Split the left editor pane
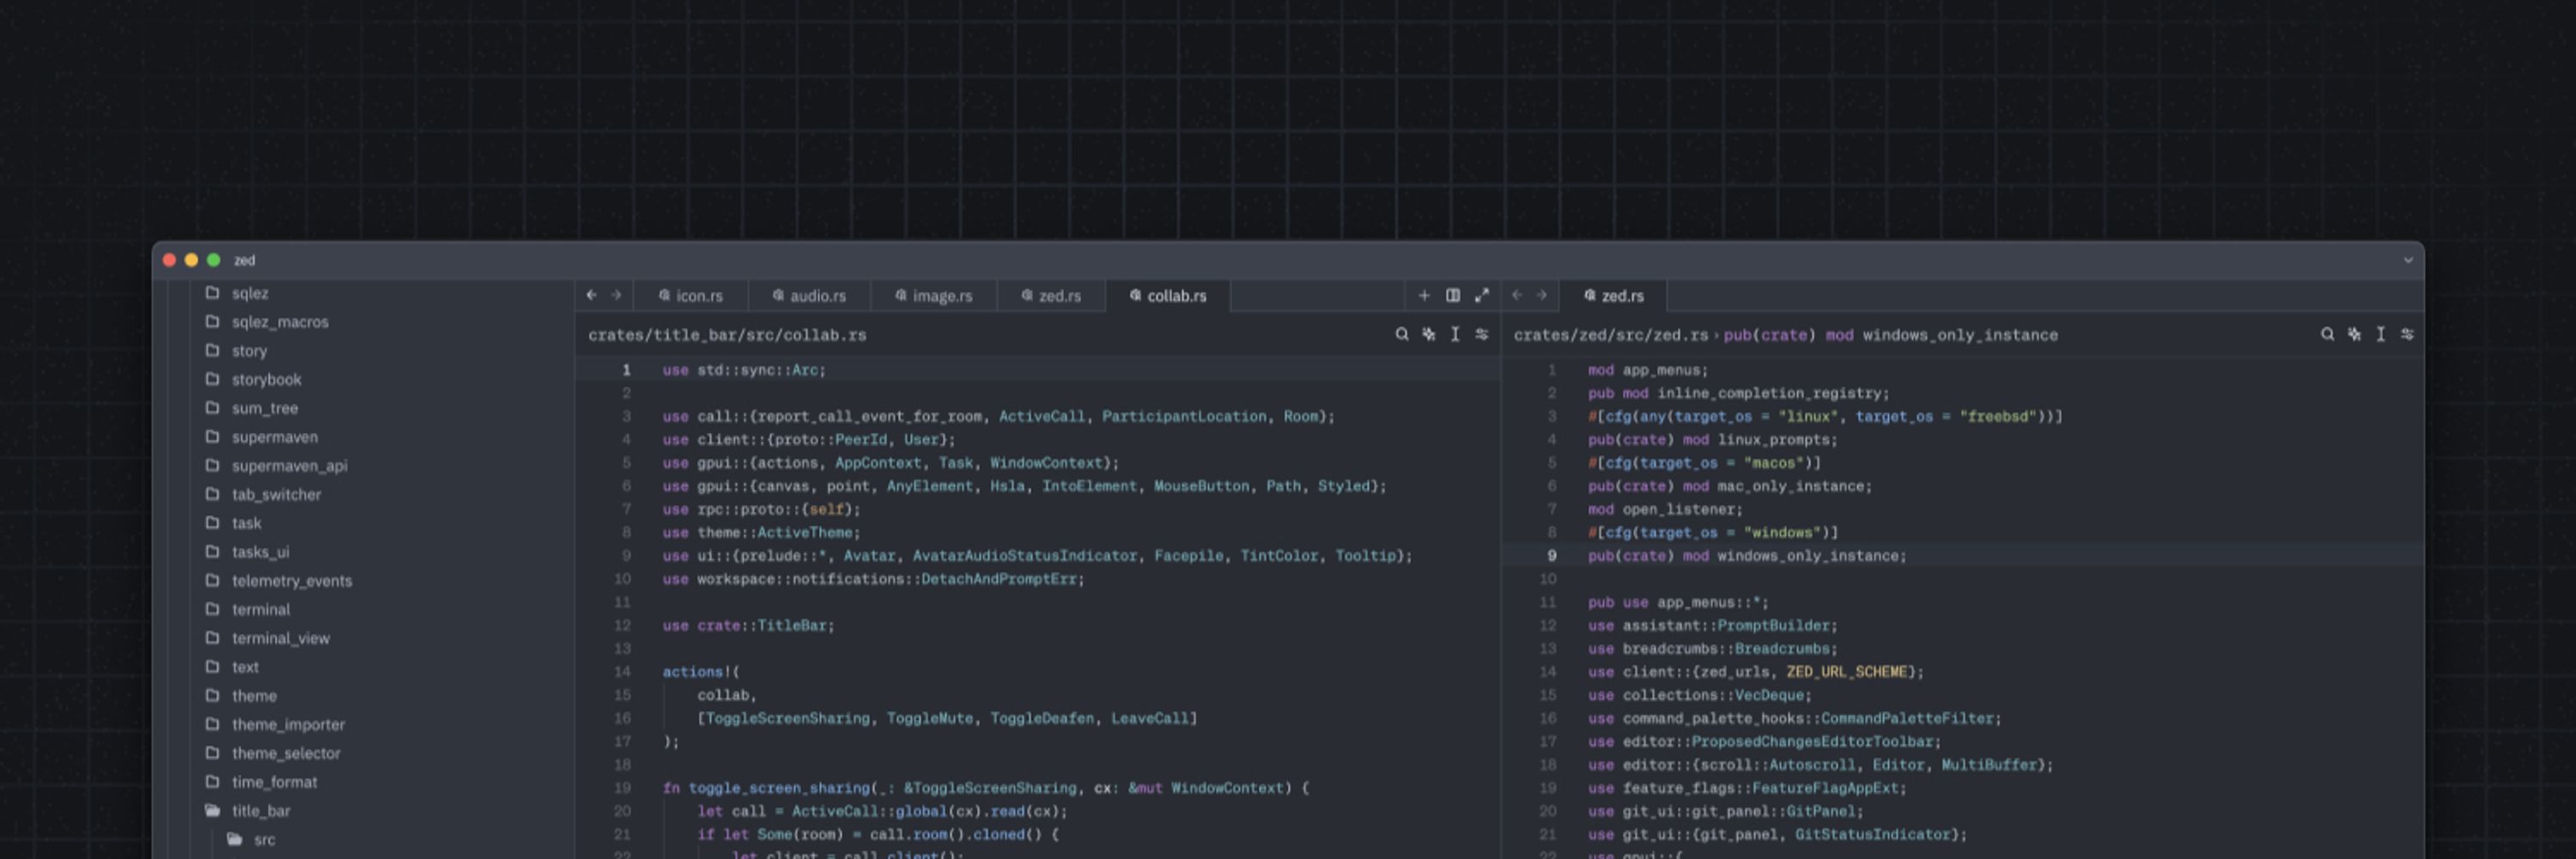2576x859 pixels. pyautogui.click(x=1453, y=295)
